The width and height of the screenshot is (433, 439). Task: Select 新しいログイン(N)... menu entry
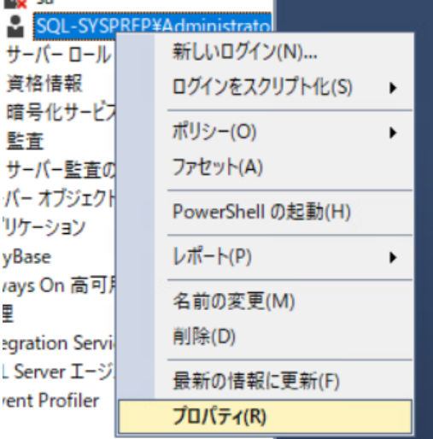tap(266, 52)
